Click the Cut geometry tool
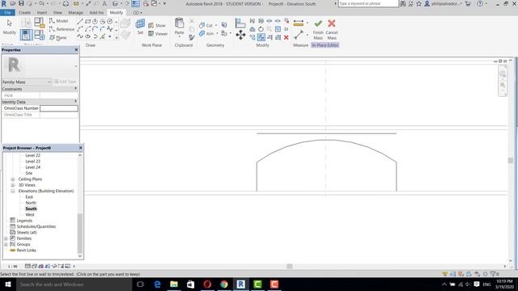 206,25
